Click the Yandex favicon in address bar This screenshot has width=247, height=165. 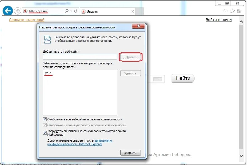[x=25, y=11]
